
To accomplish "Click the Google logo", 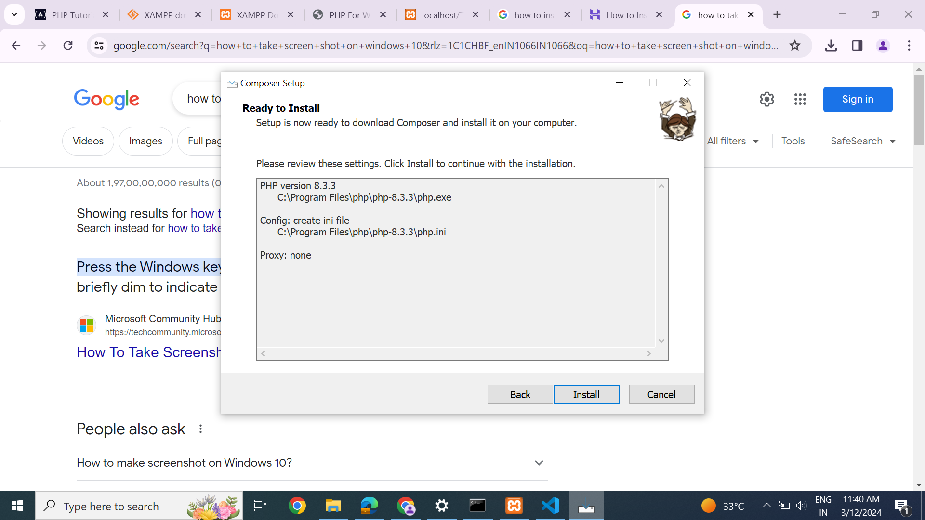I will click(106, 99).
